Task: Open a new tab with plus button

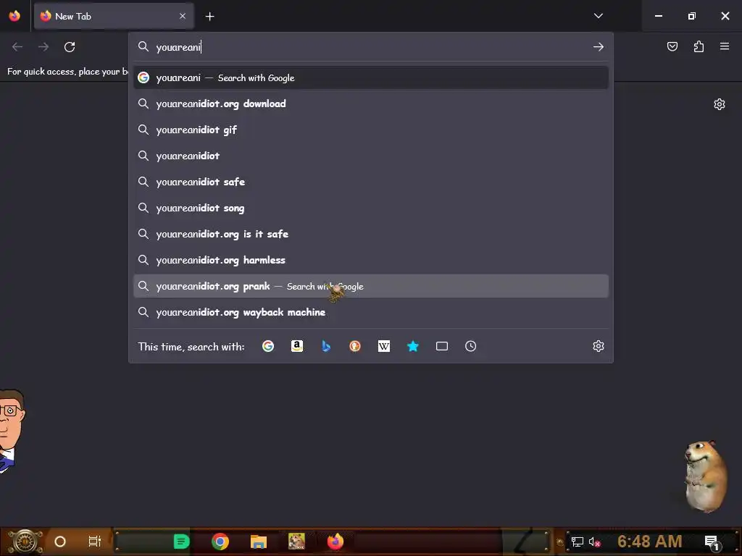Action: (209, 16)
